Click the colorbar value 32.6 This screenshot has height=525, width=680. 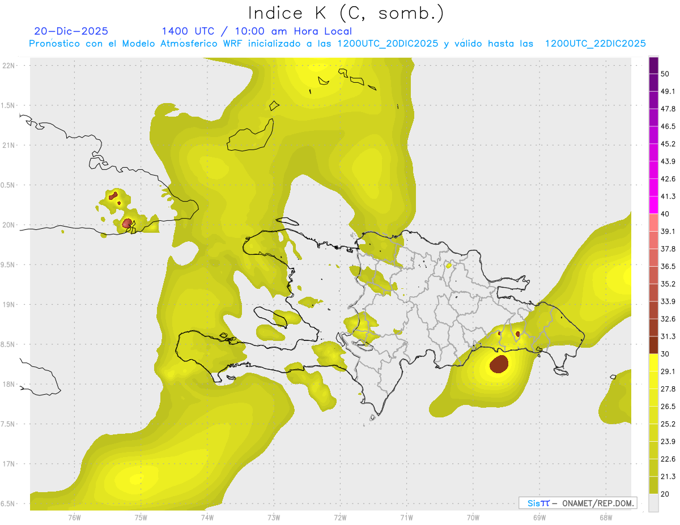pos(668,319)
